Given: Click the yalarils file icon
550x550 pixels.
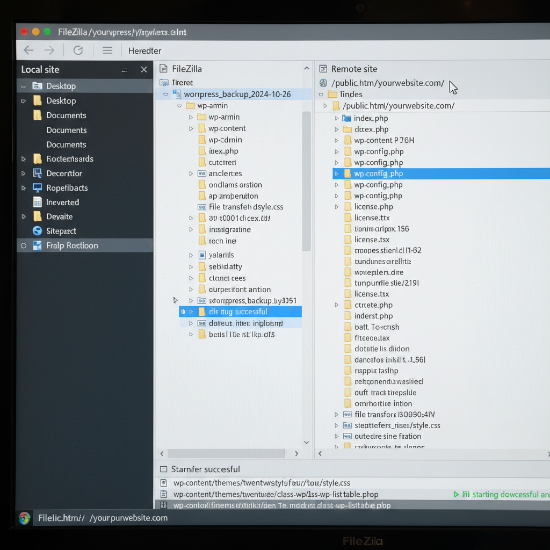Looking at the screenshot, I should click(x=202, y=255).
